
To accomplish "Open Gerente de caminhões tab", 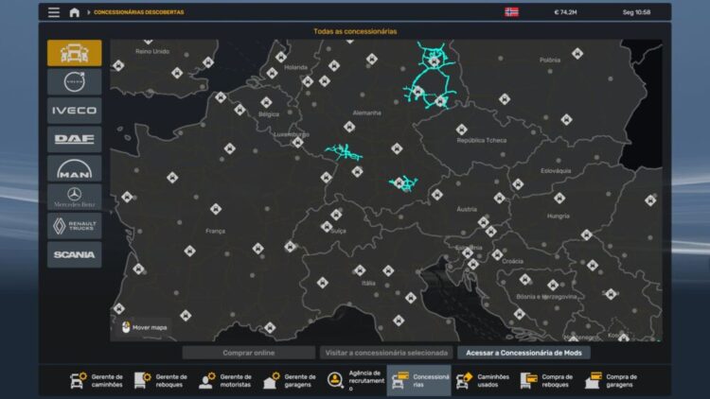I will 97,380.
